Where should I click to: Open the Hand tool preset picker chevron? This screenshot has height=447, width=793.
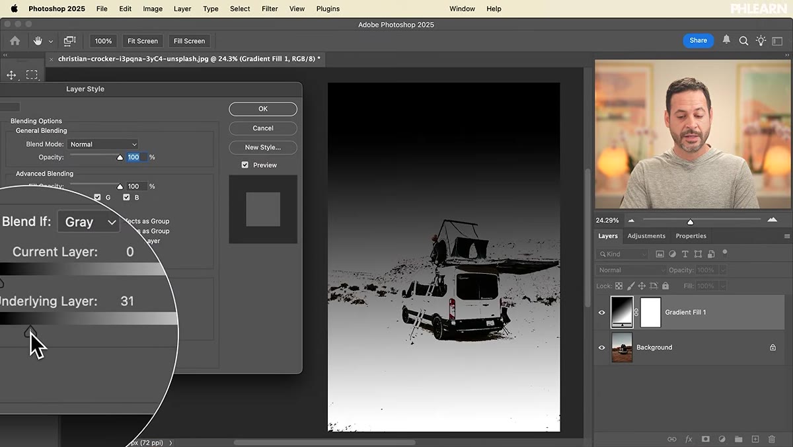(51, 42)
